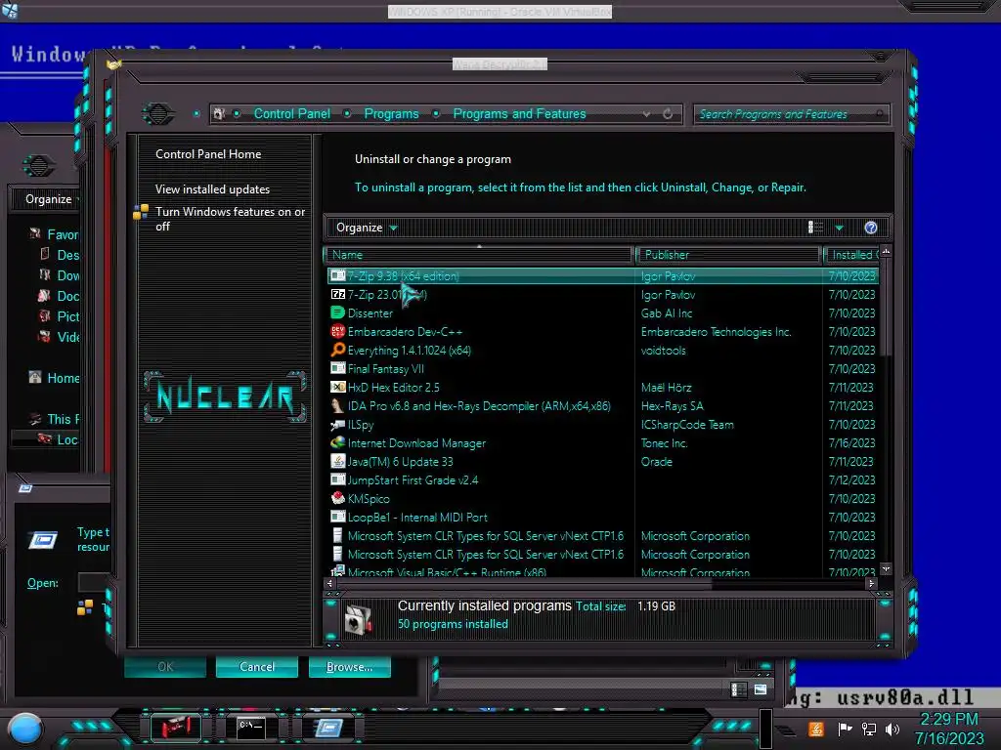Click Browse... in the Run dialog
1001x750 pixels.
[349, 666]
